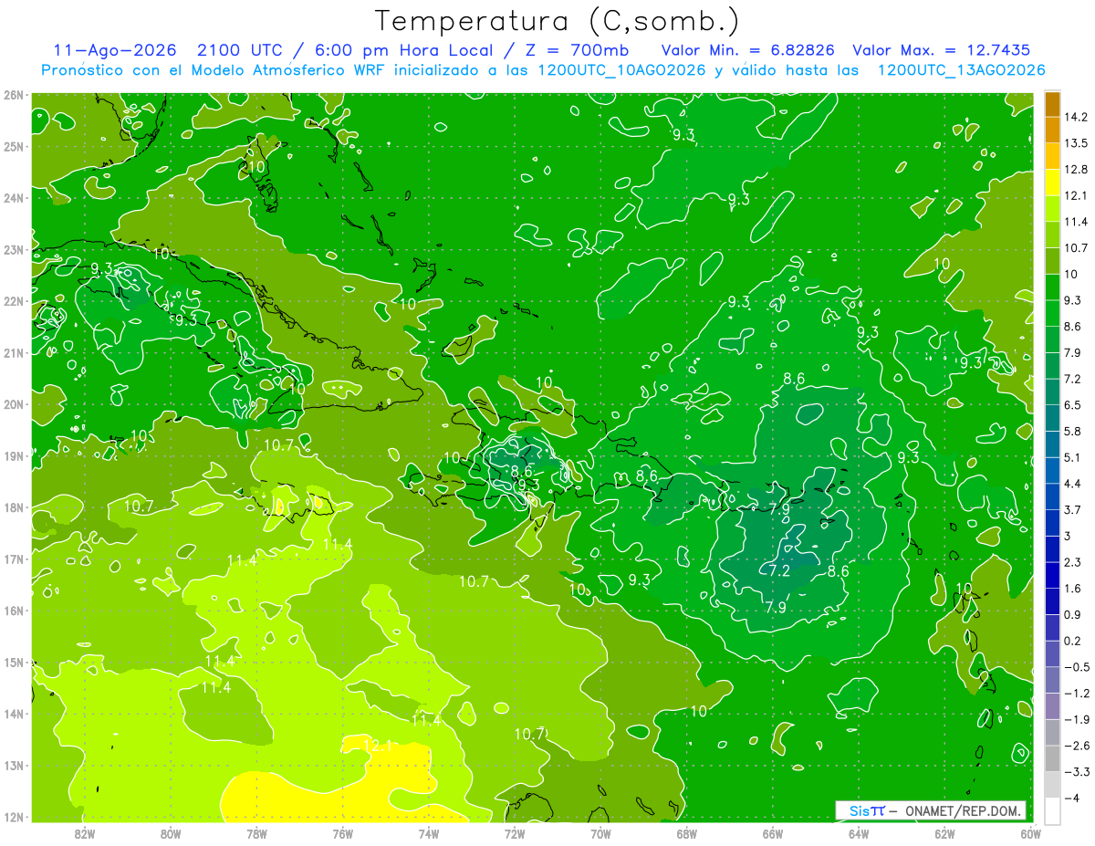This screenshot has width=1095, height=846.
Task: Click the valid-until time "1200UTC_13AGO2026"
Action: (961, 69)
